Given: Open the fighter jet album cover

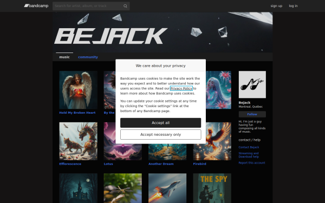Looking at the screenshot, I should click(x=167, y=188).
